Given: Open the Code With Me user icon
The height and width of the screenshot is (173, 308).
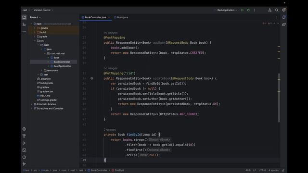Looking at the screenshot, I should [269, 10].
